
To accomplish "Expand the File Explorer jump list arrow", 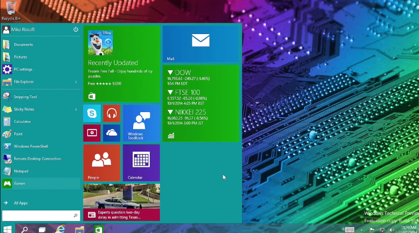I will click(x=76, y=82).
